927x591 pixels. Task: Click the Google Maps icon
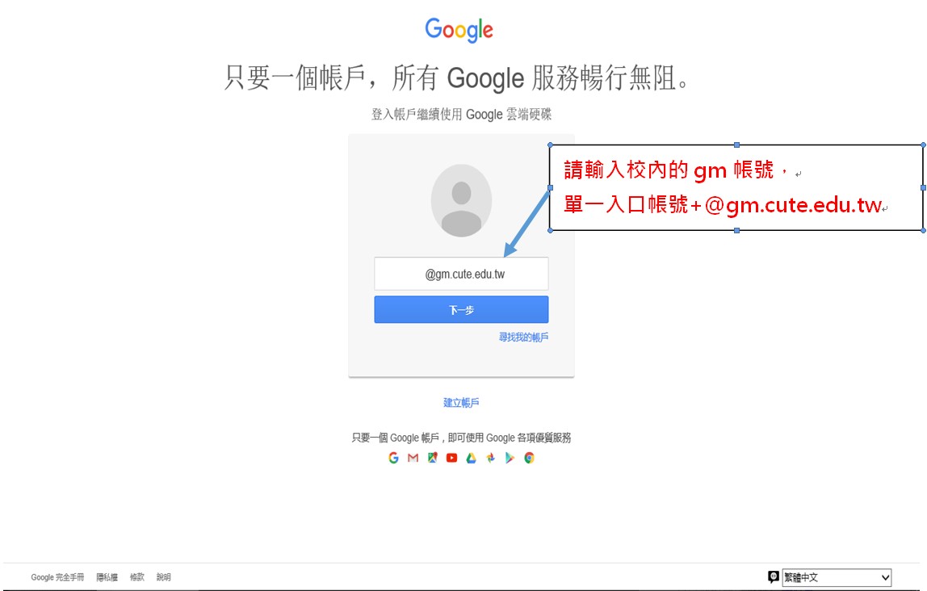432,458
